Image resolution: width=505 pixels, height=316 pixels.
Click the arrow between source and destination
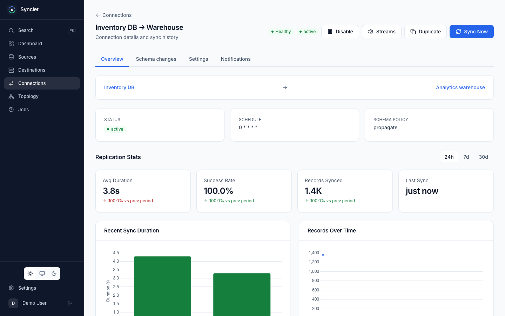point(285,87)
